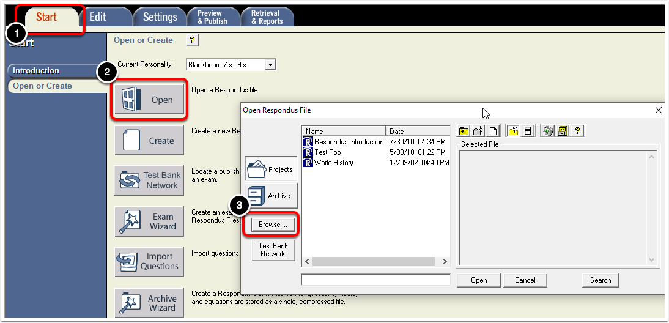
Task: Select the Archive location button
Action: click(x=271, y=196)
